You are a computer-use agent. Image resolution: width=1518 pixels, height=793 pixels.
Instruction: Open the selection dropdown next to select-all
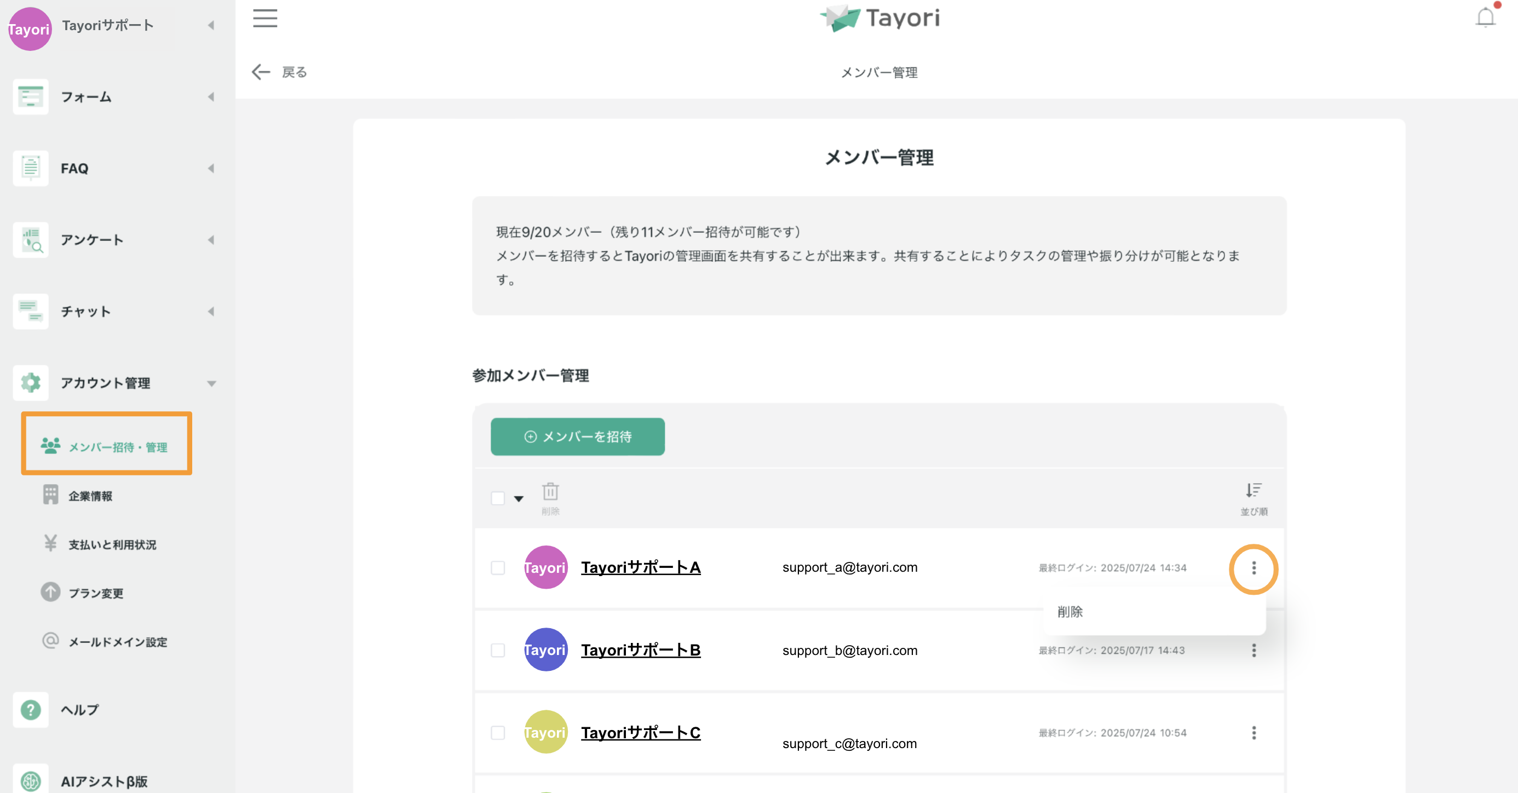pos(520,498)
